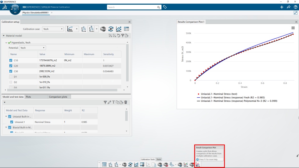Click the share arrow icon in header

coord(288,7)
